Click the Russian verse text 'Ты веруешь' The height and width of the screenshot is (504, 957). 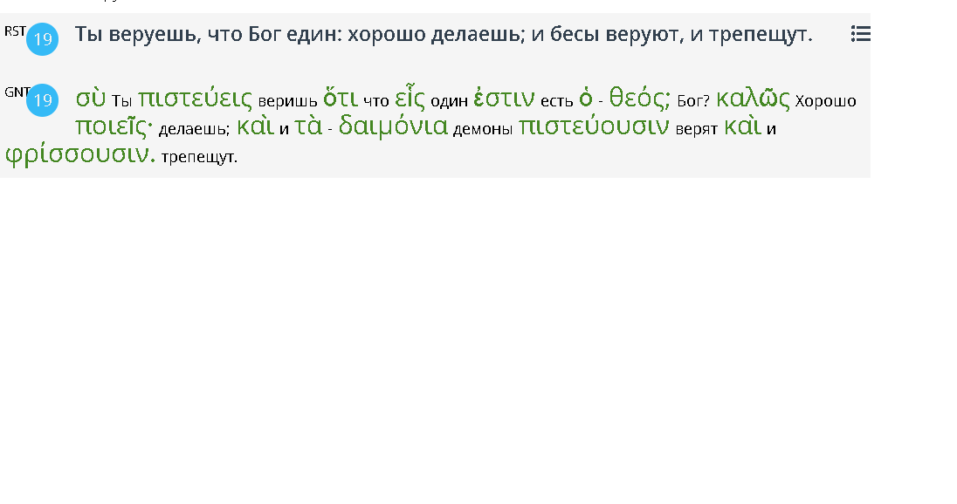[x=136, y=34]
